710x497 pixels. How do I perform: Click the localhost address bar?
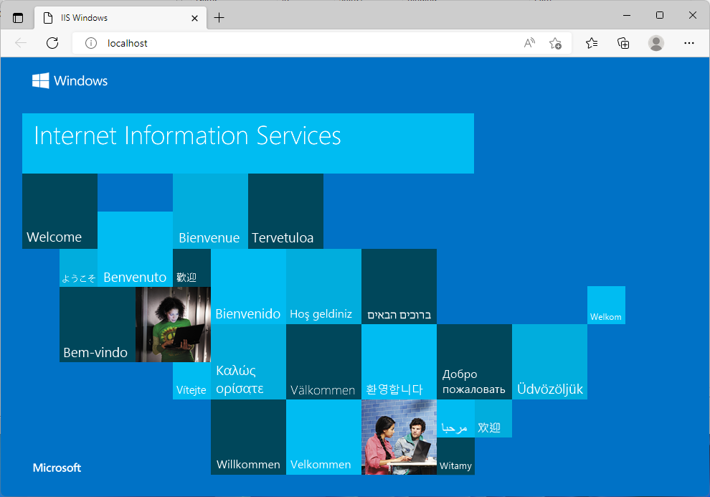click(301, 43)
